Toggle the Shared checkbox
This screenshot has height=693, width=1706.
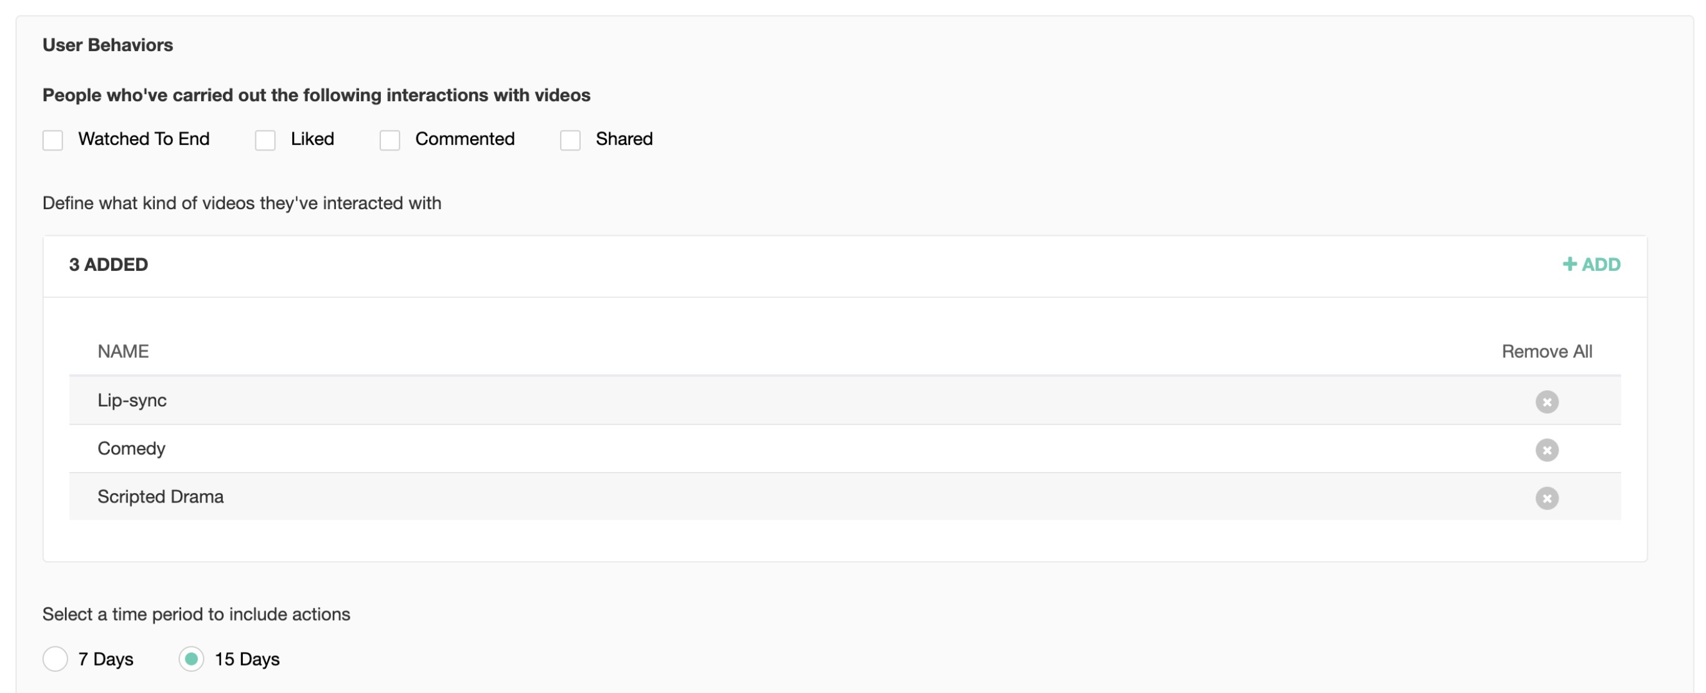coord(570,140)
